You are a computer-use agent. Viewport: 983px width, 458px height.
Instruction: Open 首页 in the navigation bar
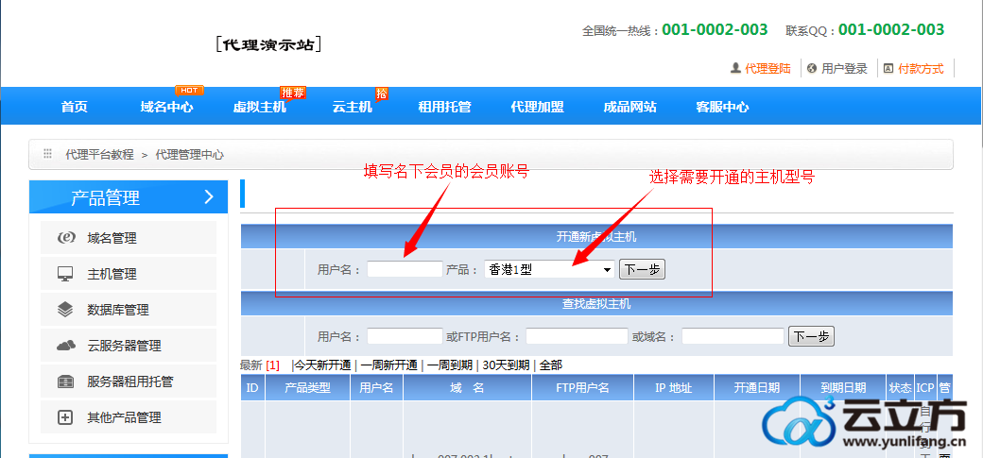(x=75, y=107)
